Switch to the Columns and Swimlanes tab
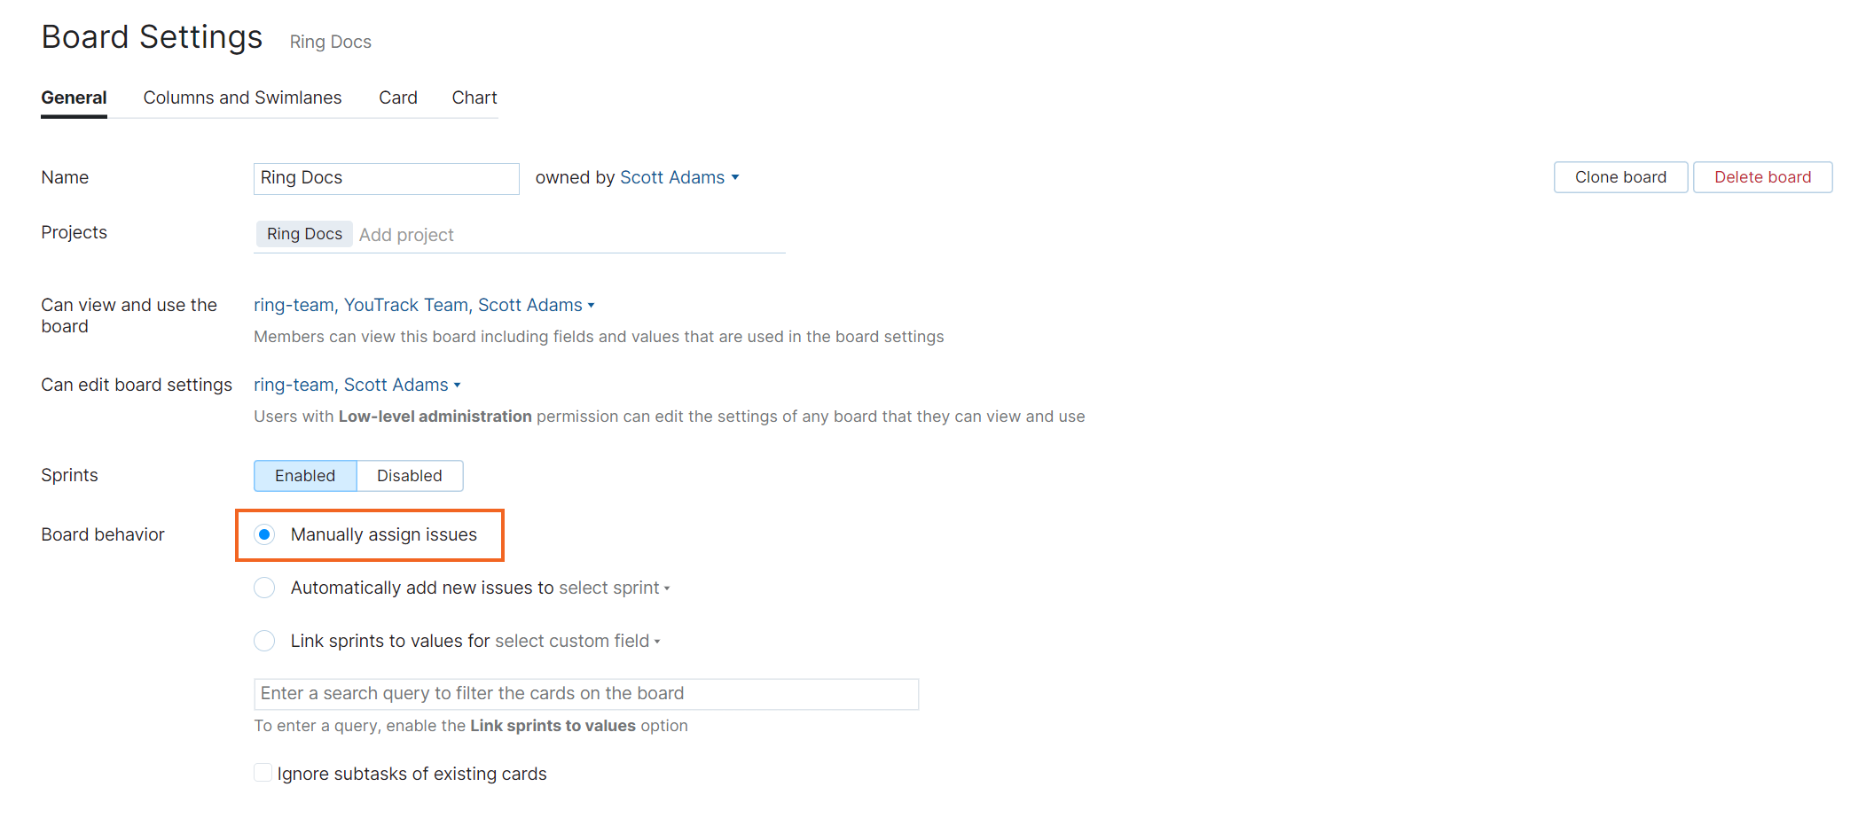The width and height of the screenshot is (1874, 818). pyautogui.click(x=242, y=97)
